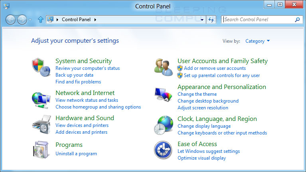Open the System and Security shield icon

41,67
